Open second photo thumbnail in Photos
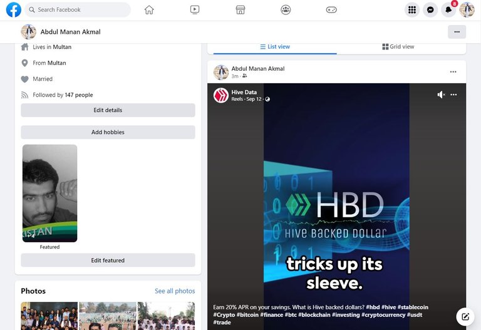Viewport: 481px width, 330px height. pos(108,316)
